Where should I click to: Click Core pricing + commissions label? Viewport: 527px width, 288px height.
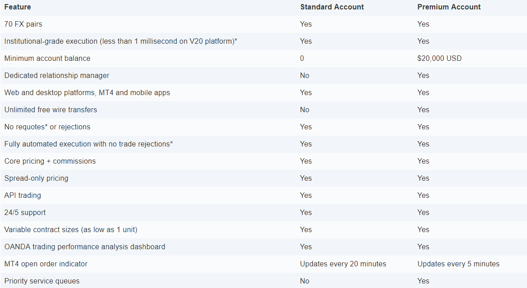50,161
